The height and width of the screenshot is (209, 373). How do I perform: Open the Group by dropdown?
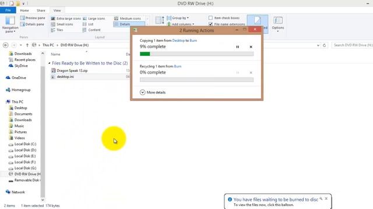coord(178,18)
